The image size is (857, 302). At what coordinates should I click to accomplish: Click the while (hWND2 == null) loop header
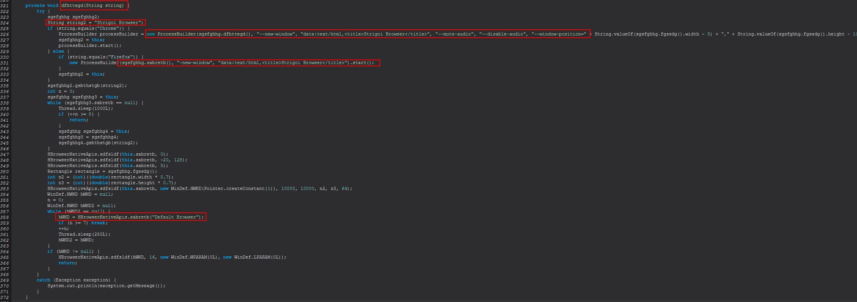[x=79, y=211]
